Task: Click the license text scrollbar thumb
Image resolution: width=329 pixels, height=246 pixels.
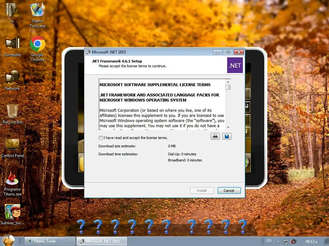Action: pyautogui.click(x=228, y=87)
